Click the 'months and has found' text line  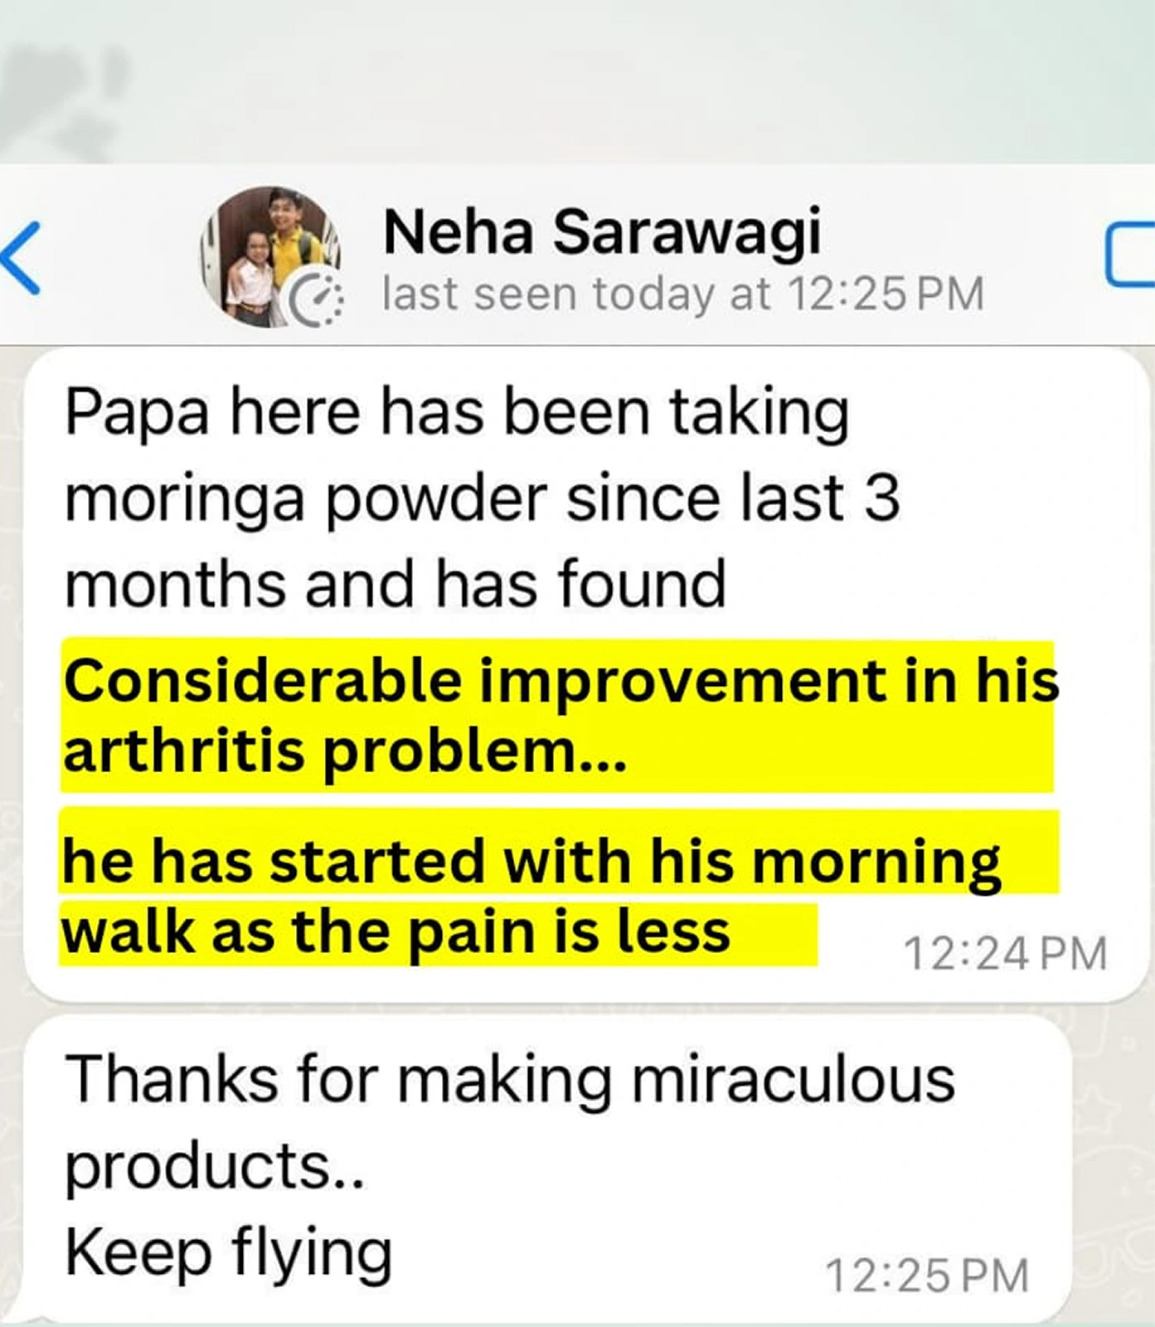coord(396,584)
